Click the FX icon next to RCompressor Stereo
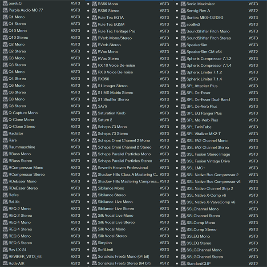267x267 pixels. (x=5, y=174)
